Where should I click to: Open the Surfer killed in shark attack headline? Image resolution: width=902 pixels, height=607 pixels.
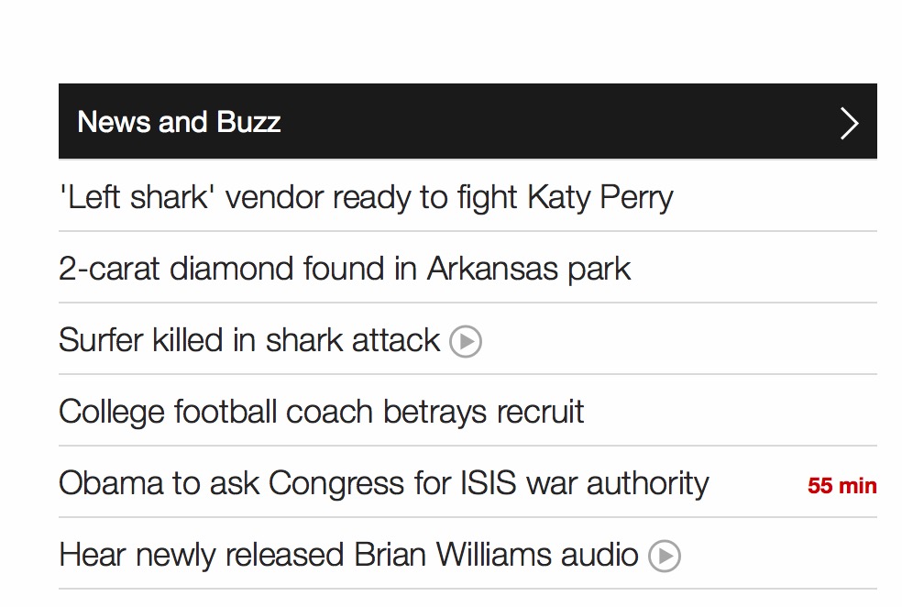[249, 340]
